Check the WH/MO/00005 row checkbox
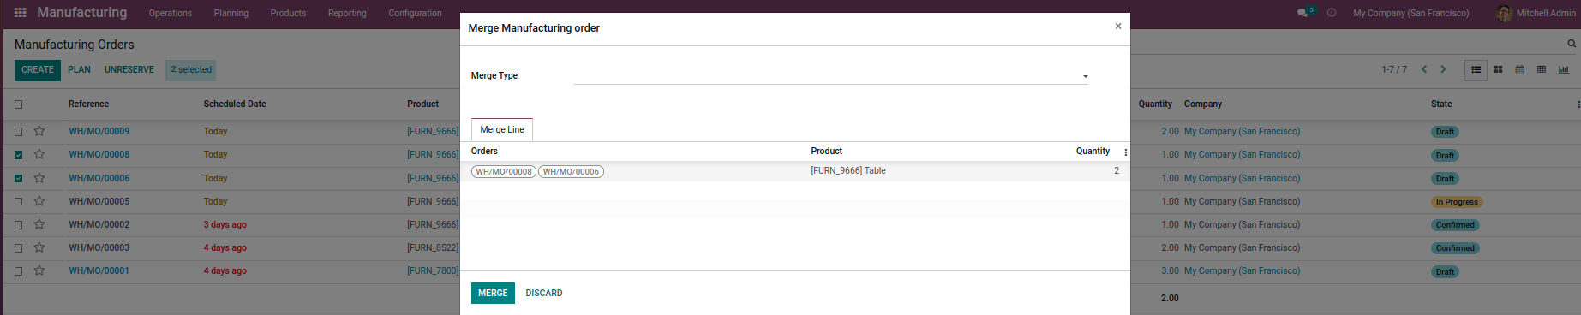Image resolution: width=1581 pixels, height=315 pixels. pyautogui.click(x=18, y=202)
